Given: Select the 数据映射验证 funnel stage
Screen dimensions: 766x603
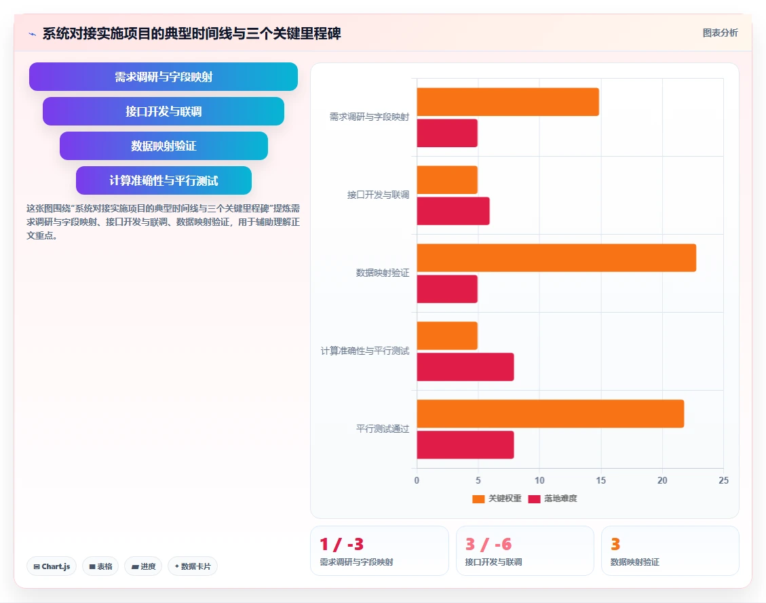Looking at the screenshot, I should pyautogui.click(x=164, y=146).
